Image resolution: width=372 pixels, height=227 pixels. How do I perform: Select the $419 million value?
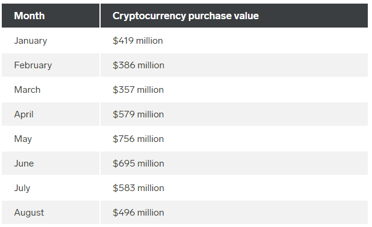pyautogui.click(x=138, y=41)
